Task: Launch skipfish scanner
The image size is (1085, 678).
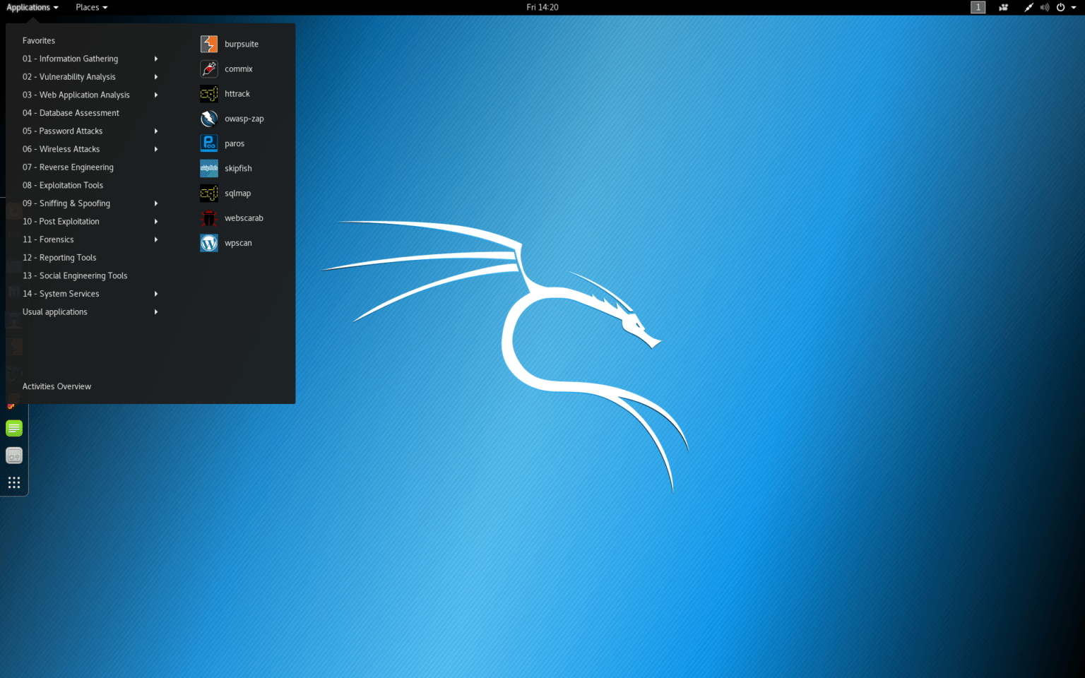Action: (238, 168)
